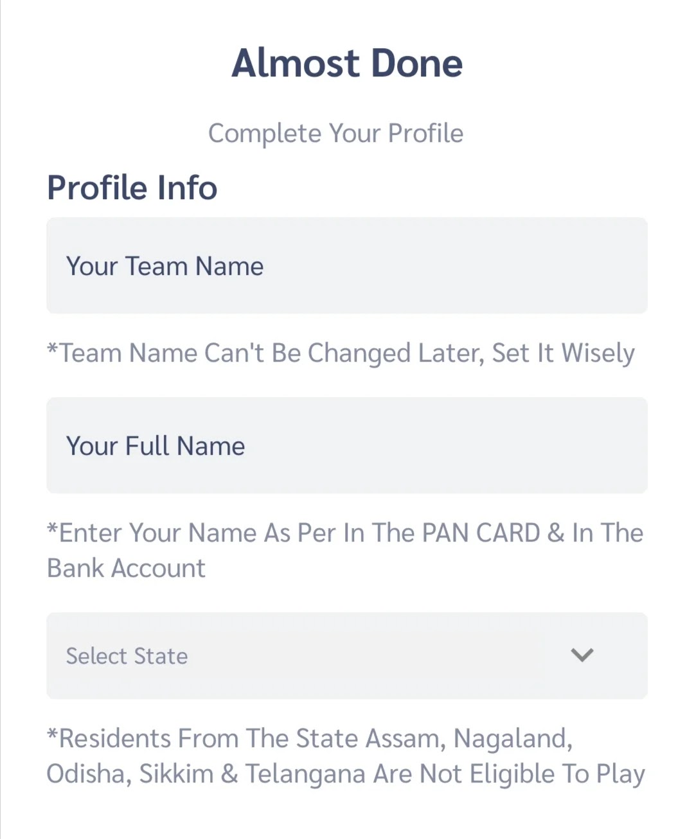Open the Select State dropdown
This screenshot has height=839, width=694.
pos(347,656)
